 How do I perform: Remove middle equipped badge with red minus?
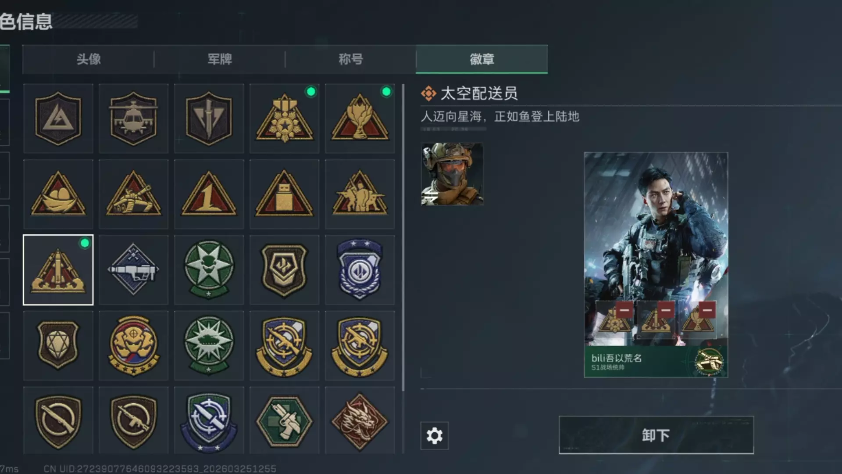(x=666, y=310)
